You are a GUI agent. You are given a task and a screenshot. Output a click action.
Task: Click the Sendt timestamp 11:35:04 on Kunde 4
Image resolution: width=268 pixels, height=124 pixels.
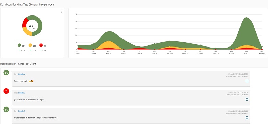pos(238,74)
